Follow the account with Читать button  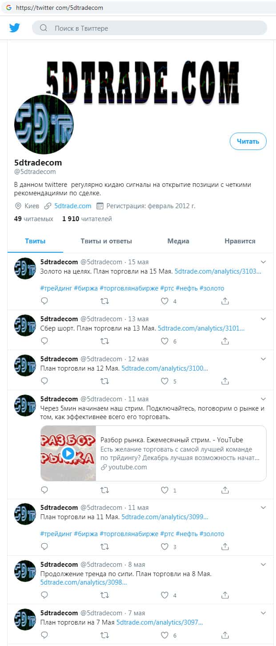point(248,141)
